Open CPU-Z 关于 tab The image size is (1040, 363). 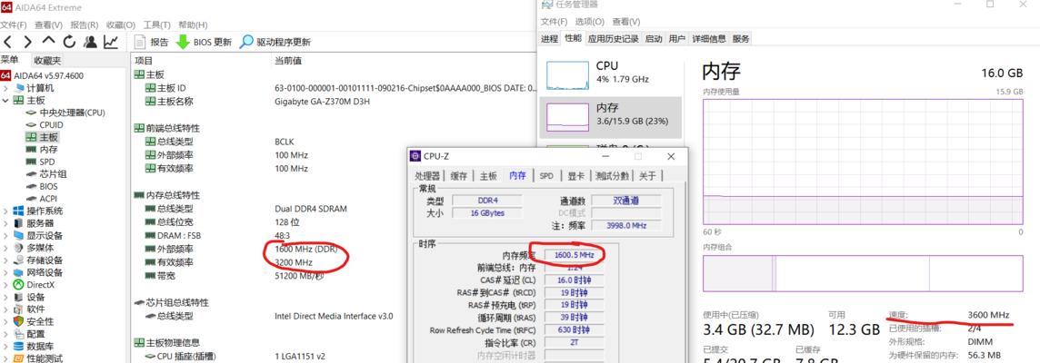pyautogui.click(x=647, y=175)
